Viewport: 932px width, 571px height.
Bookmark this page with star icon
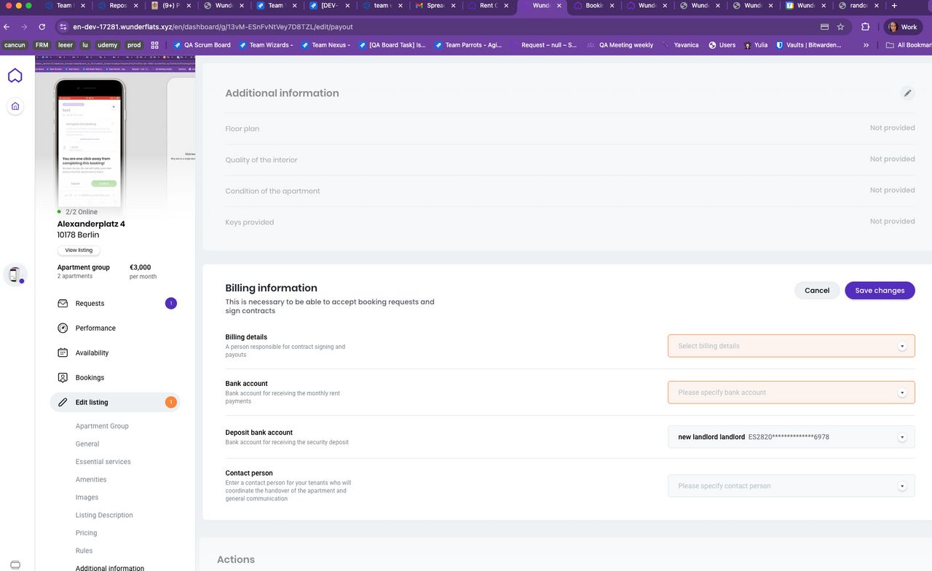pyautogui.click(x=840, y=27)
